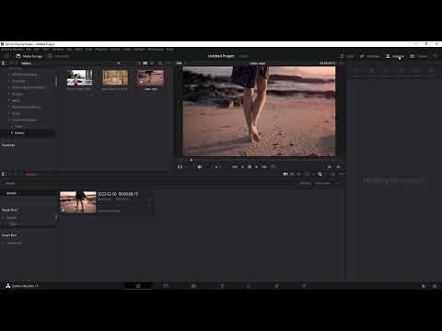Image resolution: width=442 pixels, height=331 pixels.
Task: Switch media pool to thumbnail view
Action: [x=292, y=174]
